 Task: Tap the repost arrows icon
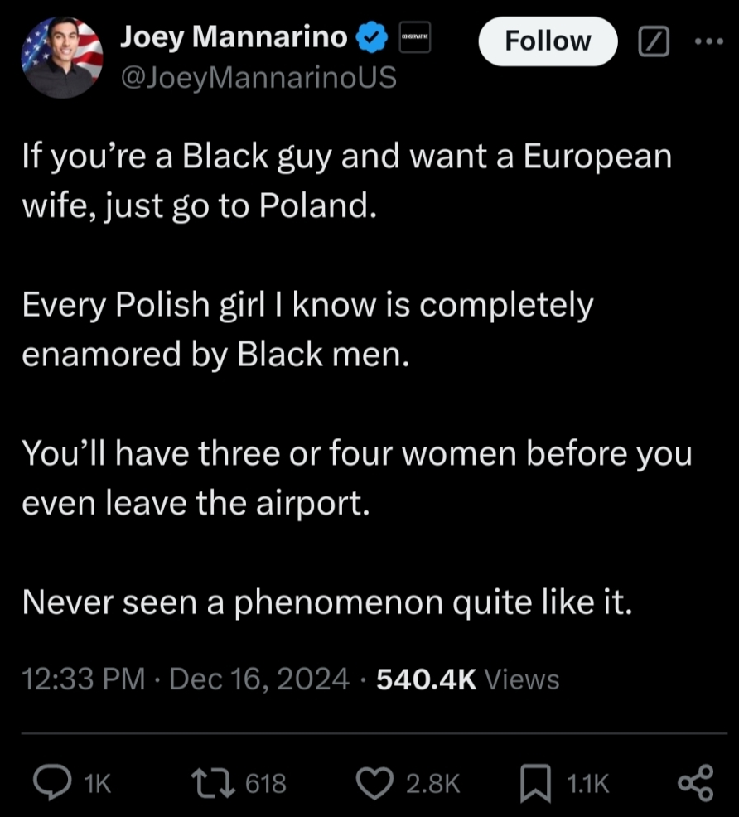point(212,782)
